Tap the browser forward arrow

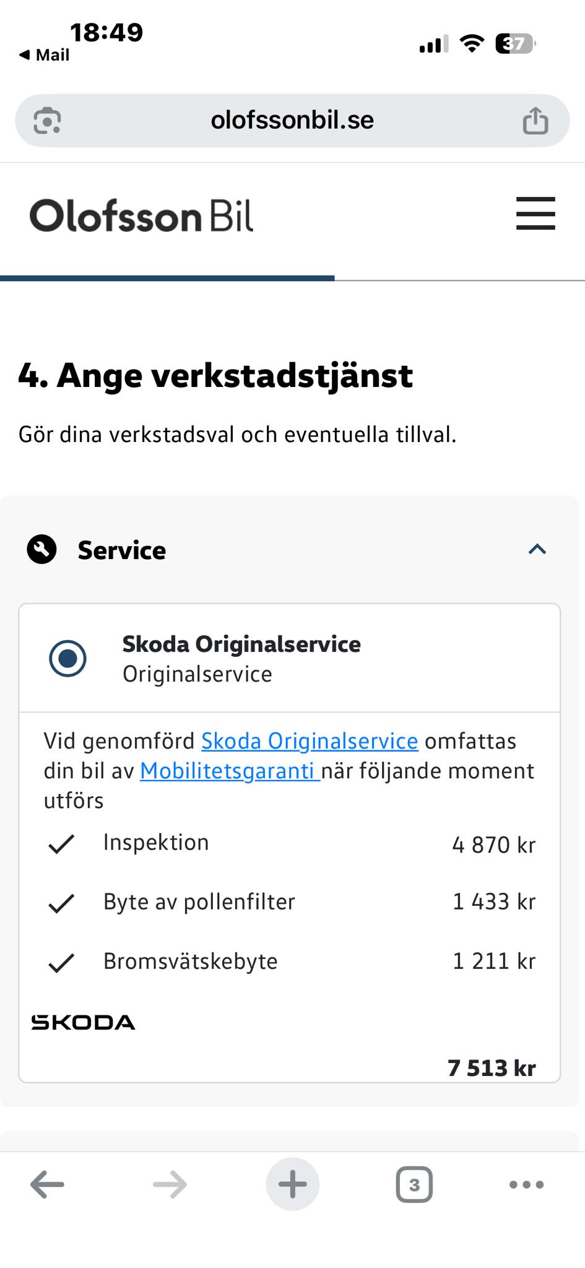point(170,1184)
